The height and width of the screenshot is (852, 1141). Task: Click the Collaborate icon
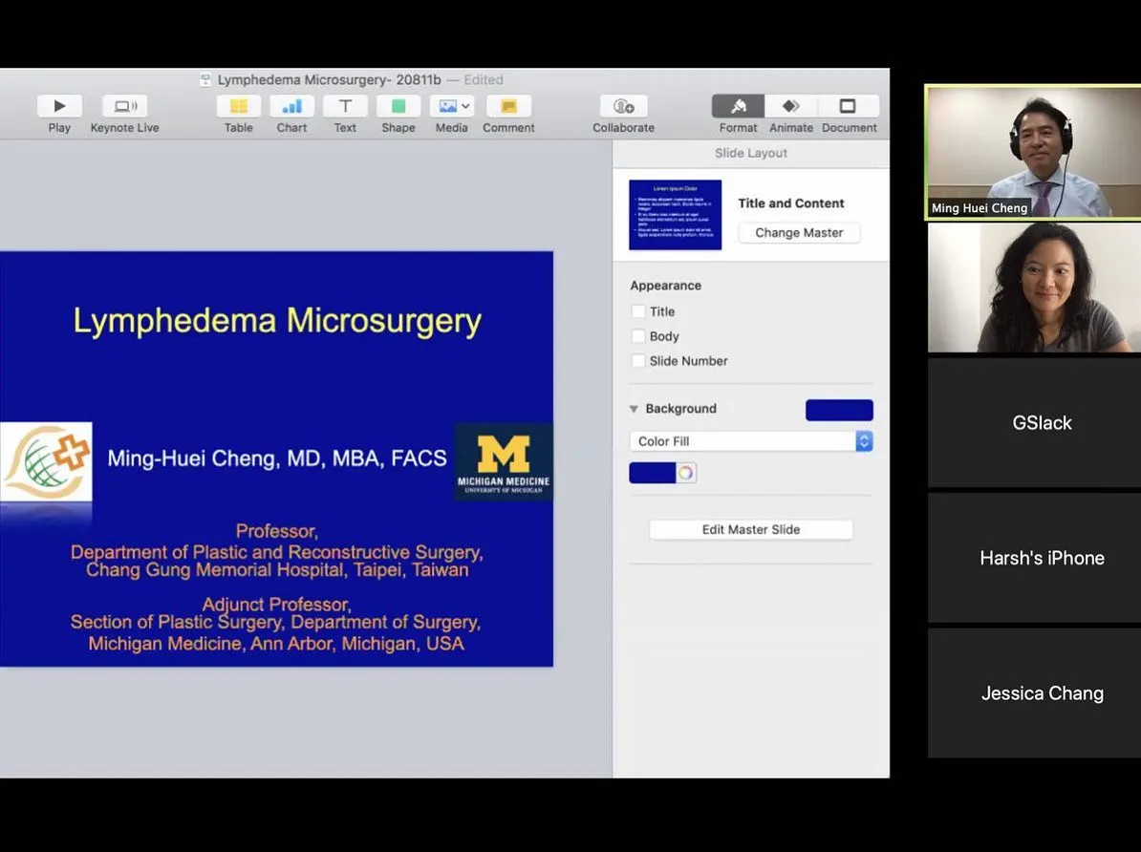coord(623,106)
